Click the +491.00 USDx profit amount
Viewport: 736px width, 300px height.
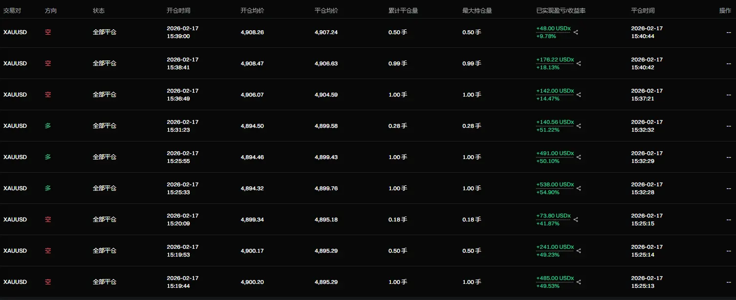tap(555, 153)
